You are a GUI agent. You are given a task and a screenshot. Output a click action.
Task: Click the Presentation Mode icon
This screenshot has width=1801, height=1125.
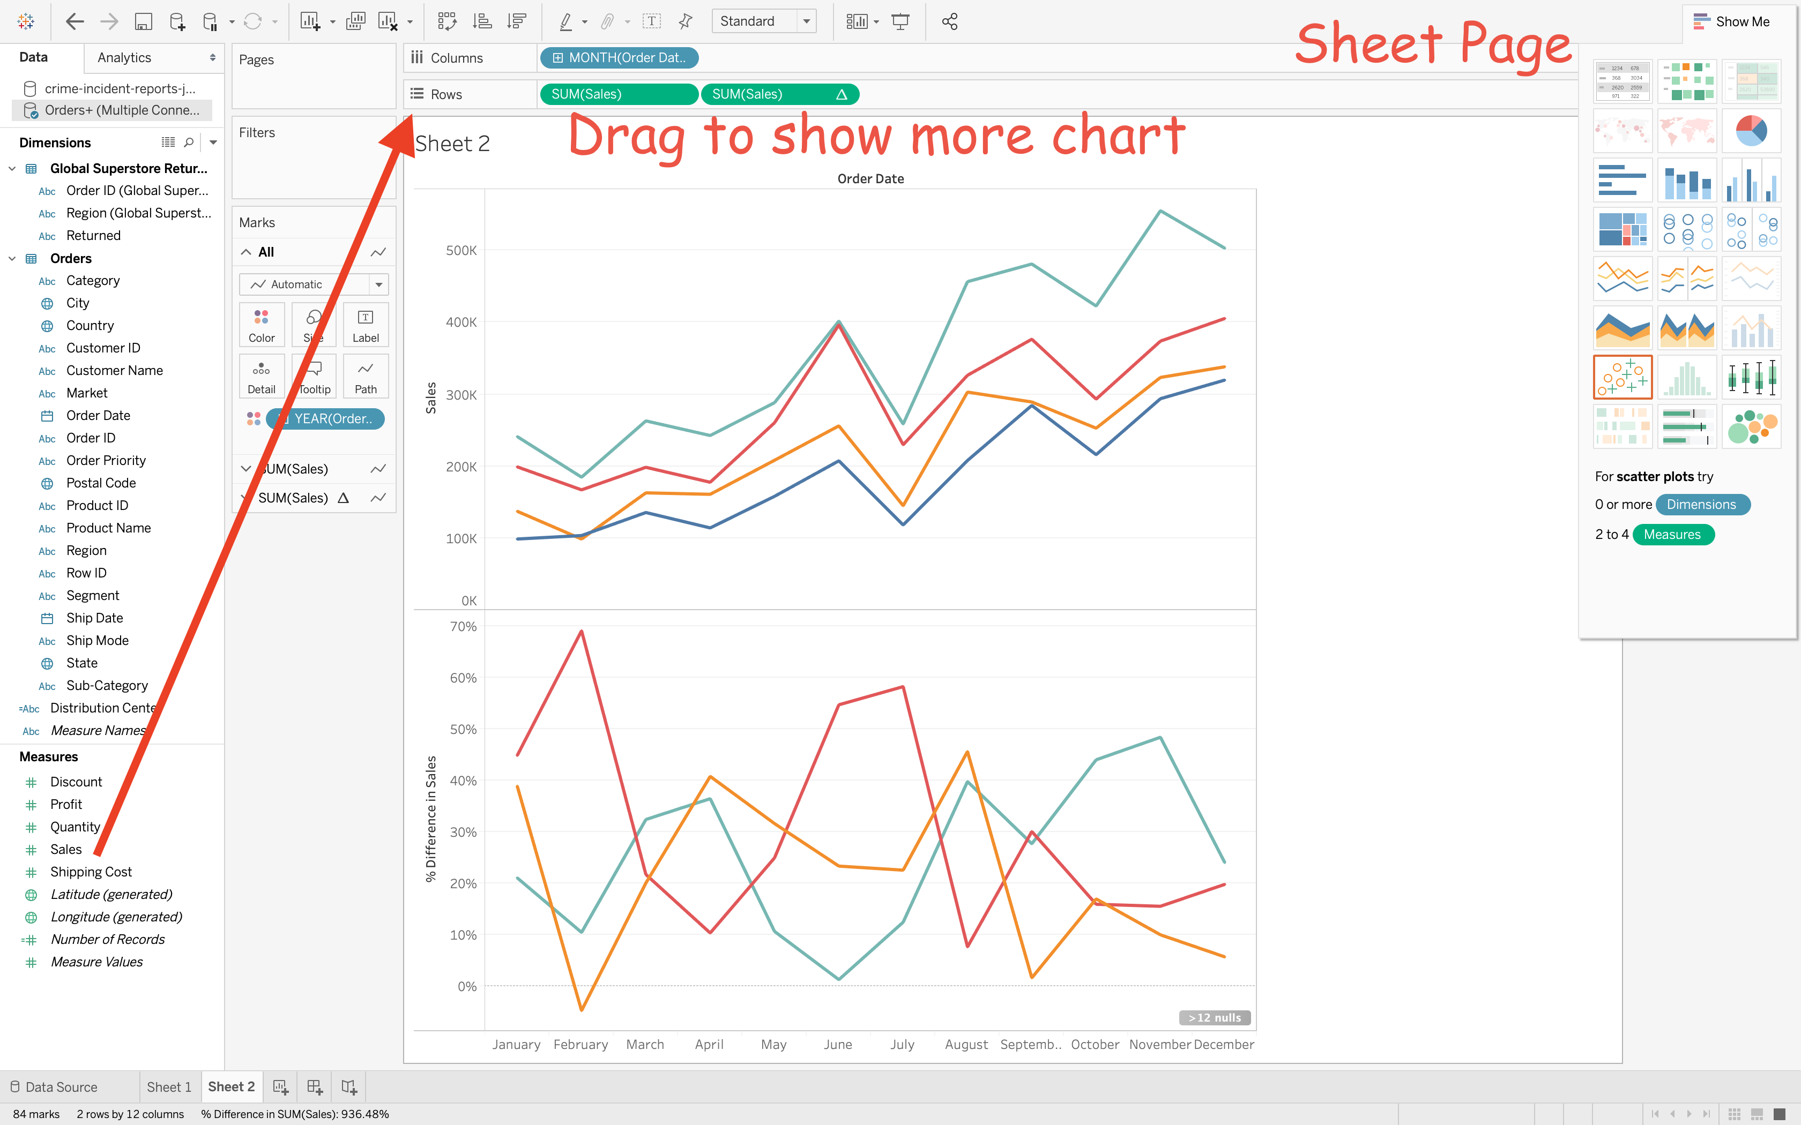click(900, 21)
